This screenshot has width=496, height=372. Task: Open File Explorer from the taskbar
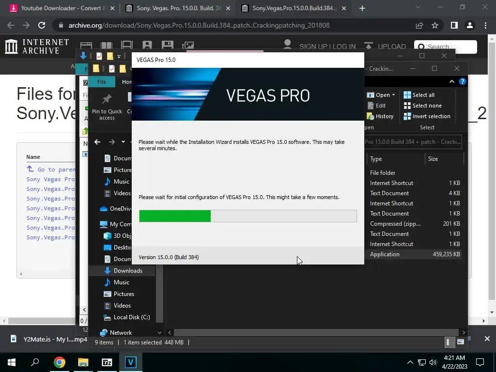point(83,362)
